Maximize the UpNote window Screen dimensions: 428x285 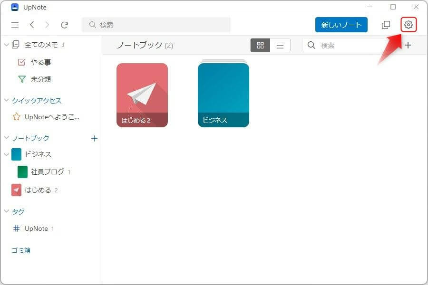click(x=393, y=7)
